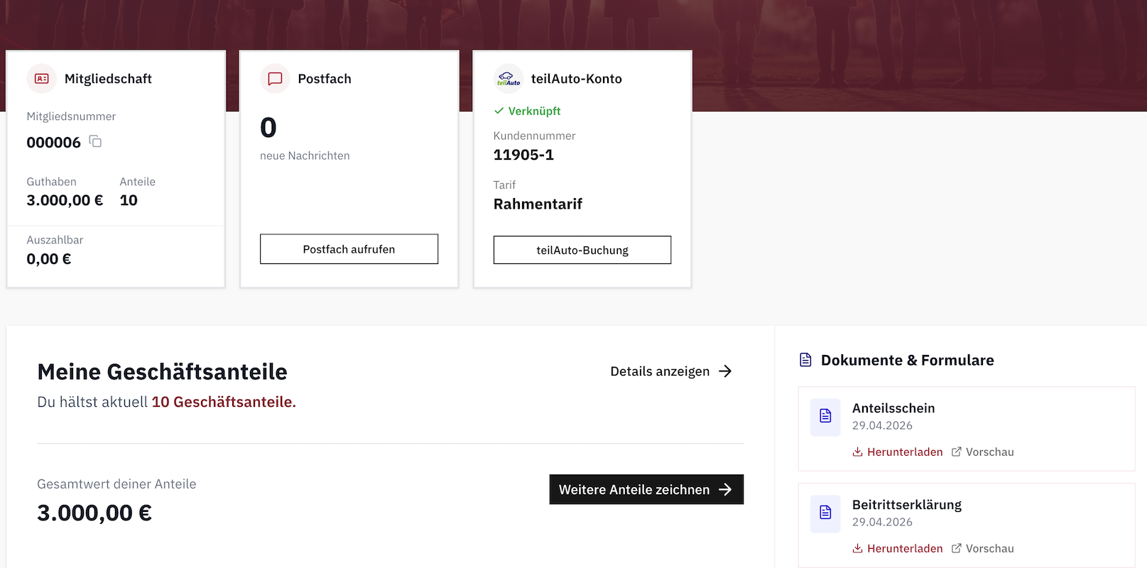Click the download icon for Anteilsschein
1147x568 pixels.
(857, 452)
